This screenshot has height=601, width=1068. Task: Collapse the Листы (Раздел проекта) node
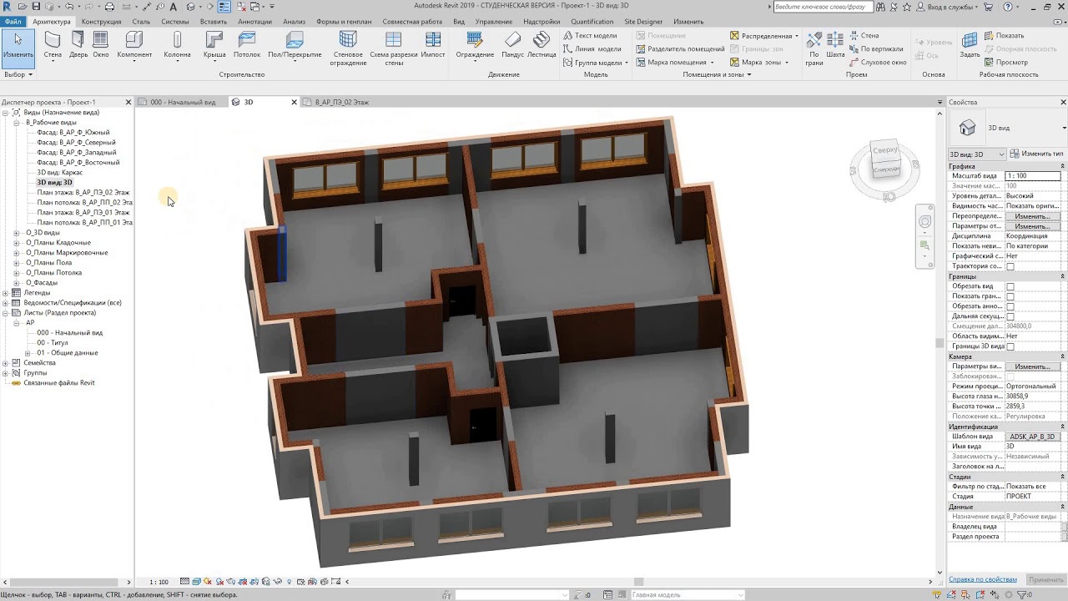pyautogui.click(x=6, y=313)
